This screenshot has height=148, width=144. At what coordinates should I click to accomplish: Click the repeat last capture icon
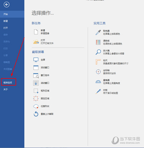click(x=36, y=114)
